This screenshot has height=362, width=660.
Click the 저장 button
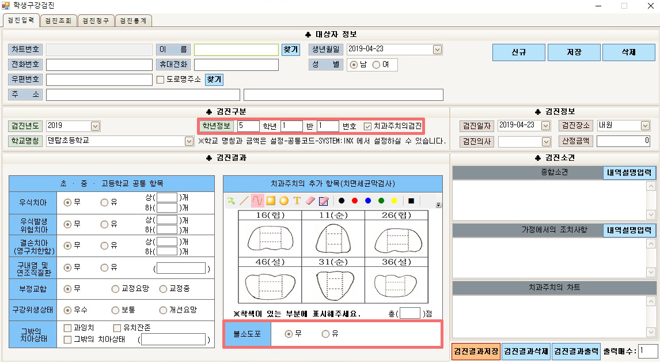pyautogui.click(x=574, y=52)
